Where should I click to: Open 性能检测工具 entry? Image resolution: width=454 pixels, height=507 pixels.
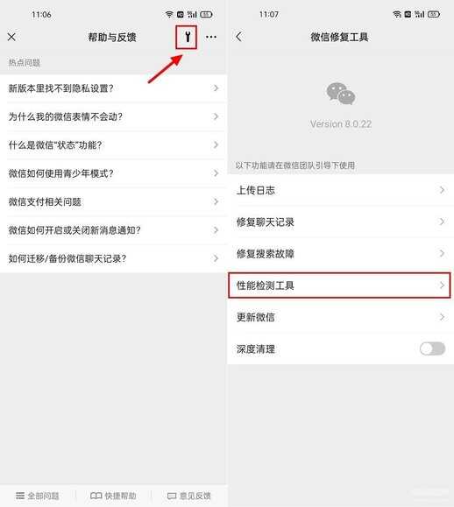pos(339,285)
